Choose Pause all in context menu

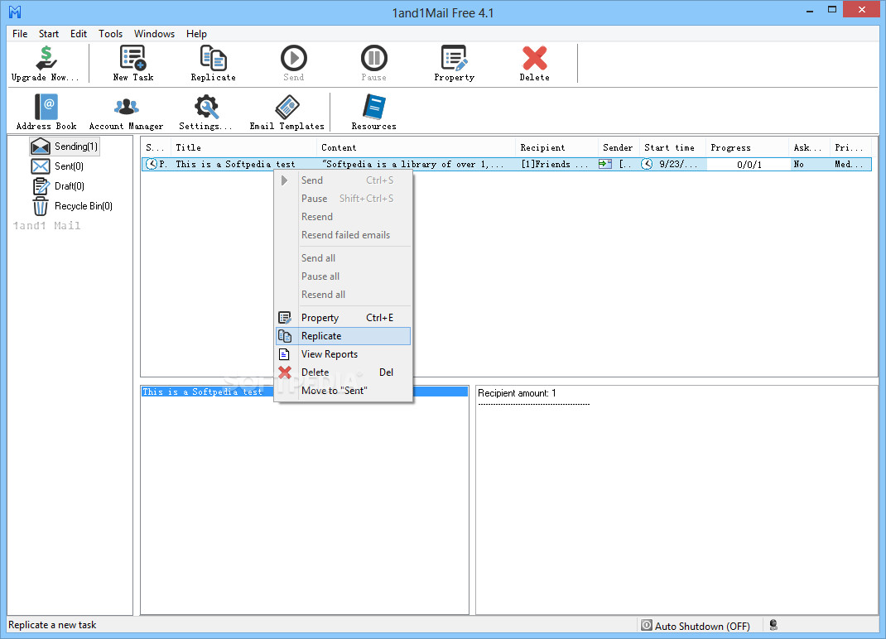click(x=343, y=276)
